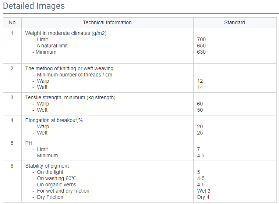Click the For wet and dry friction entry
The height and width of the screenshot is (204, 279).
63,191
